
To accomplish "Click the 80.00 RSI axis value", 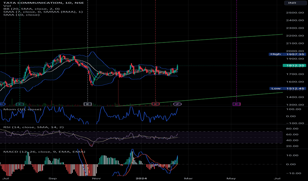I will 292,129.
